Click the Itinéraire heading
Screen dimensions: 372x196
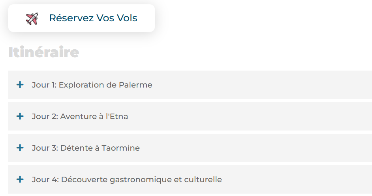click(43, 52)
